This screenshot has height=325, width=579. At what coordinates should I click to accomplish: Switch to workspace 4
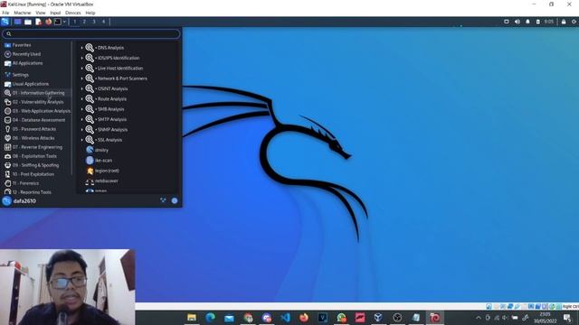[x=103, y=22]
